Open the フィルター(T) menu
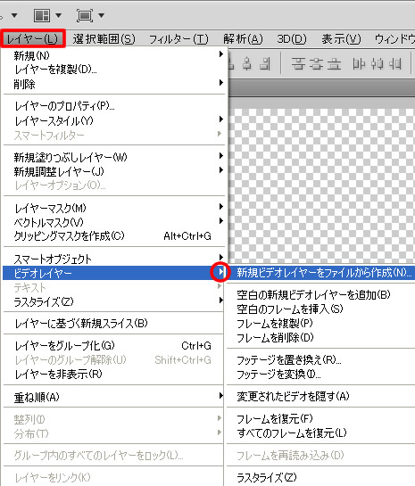This screenshot has height=486, width=415. [178, 39]
